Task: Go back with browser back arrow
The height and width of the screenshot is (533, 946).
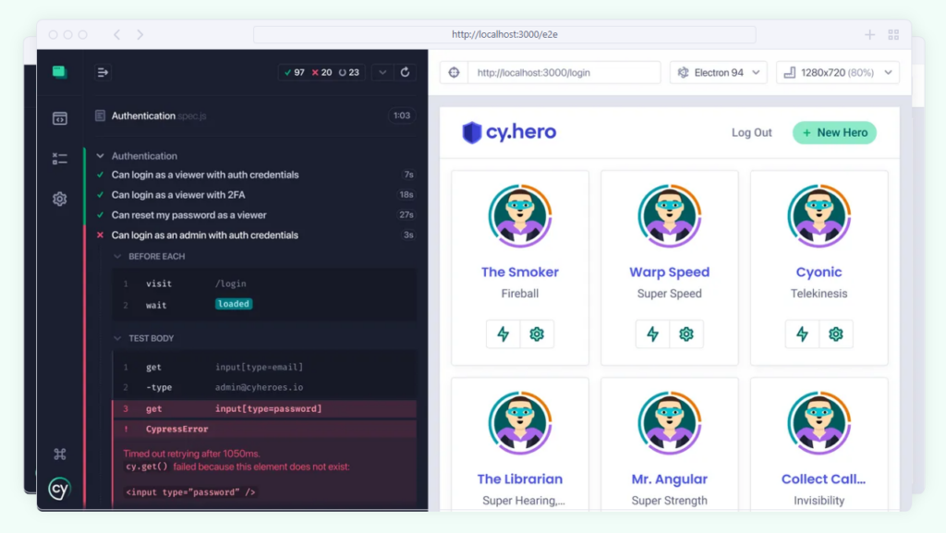Action: click(117, 34)
